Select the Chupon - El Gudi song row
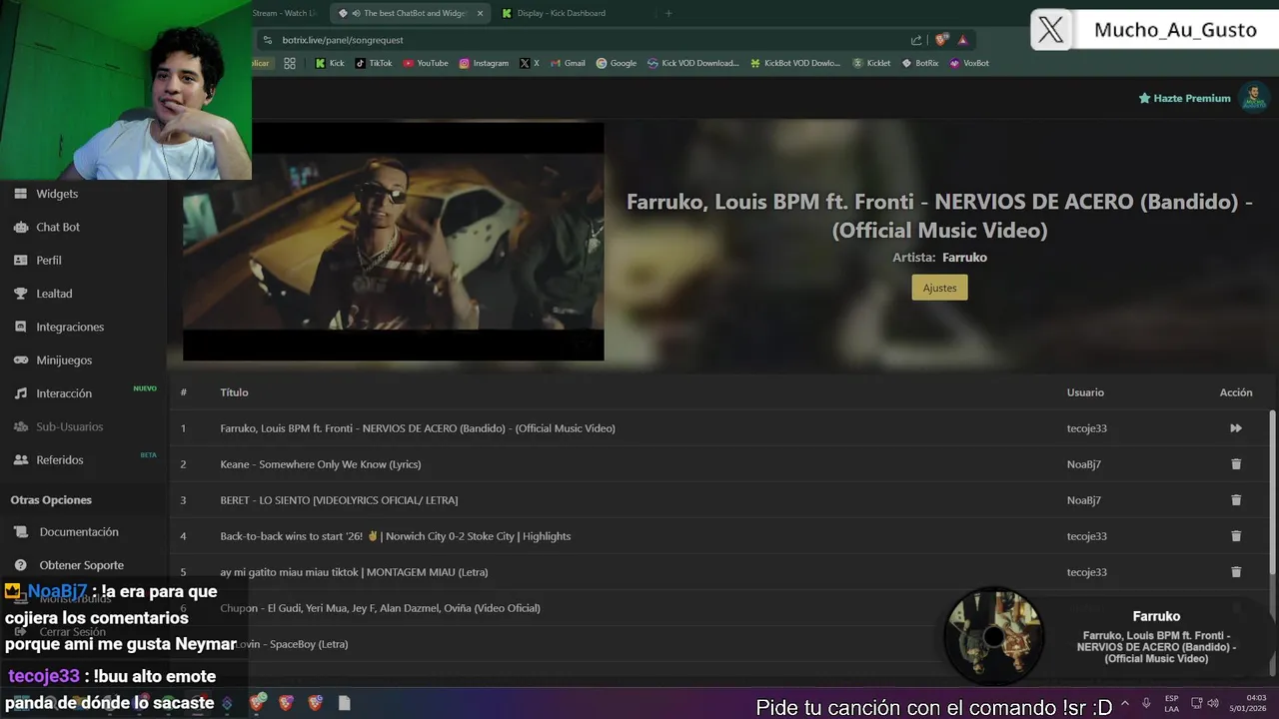The image size is (1279, 719). pyautogui.click(x=719, y=608)
